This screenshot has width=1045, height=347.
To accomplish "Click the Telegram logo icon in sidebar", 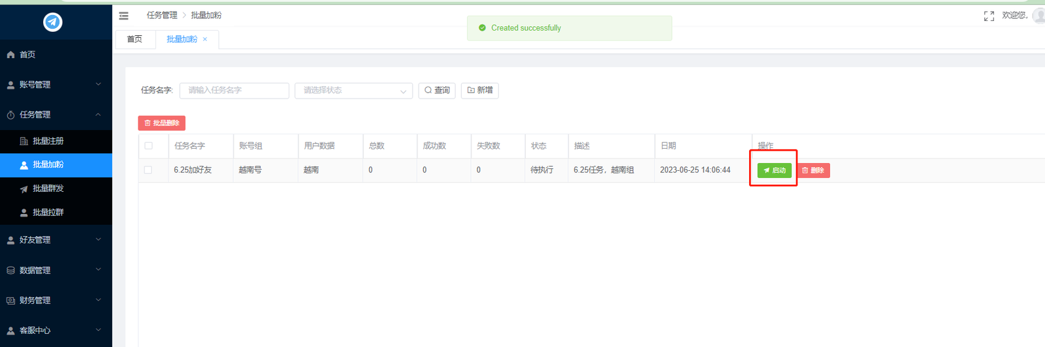I will [53, 22].
